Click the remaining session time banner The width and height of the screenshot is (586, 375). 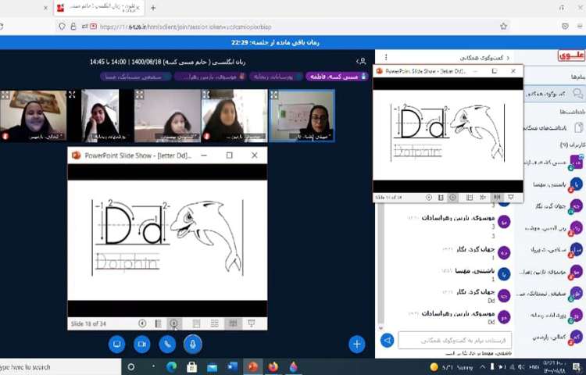coord(275,43)
